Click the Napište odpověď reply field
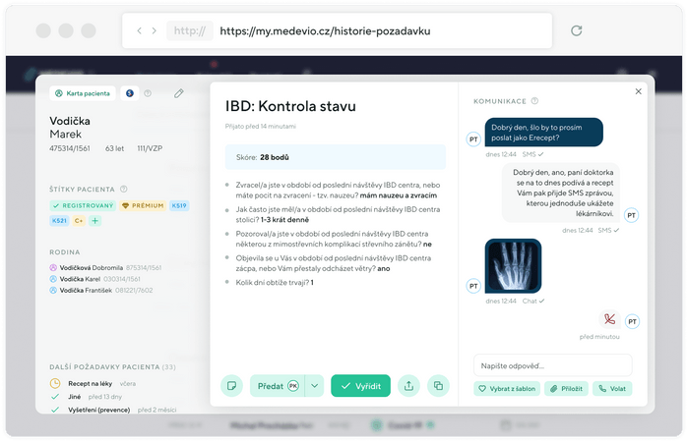Screen dimensions: 688x442 [552, 365]
